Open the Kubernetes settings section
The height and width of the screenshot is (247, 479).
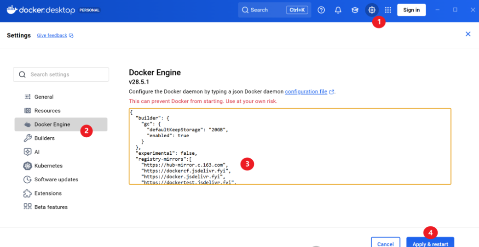(x=61, y=166)
